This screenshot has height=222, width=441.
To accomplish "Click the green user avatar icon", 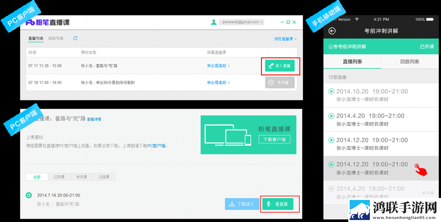I will click(x=214, y=22).
